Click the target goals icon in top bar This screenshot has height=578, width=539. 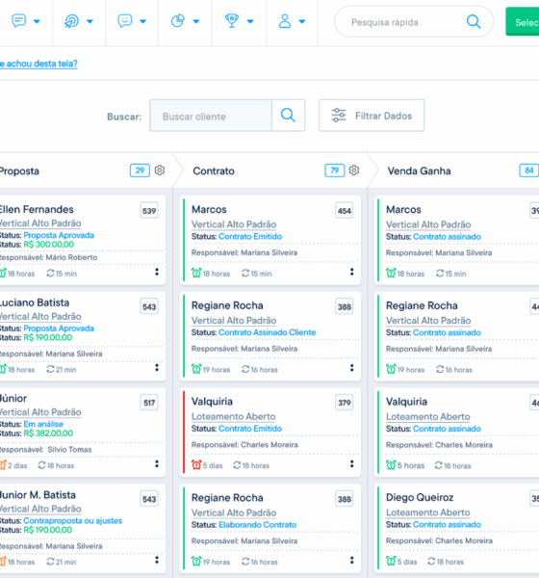click(71, 21)
